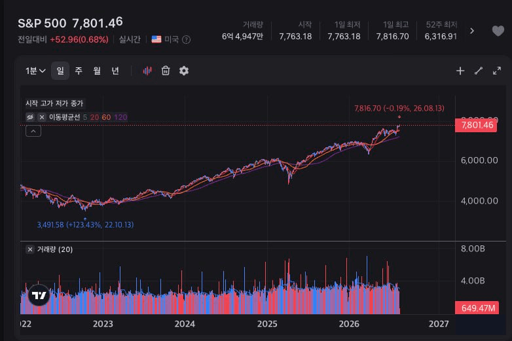Select moving average period 120
Image resolution: width=512 pixels, height=341 pixels.
[121, 117]
